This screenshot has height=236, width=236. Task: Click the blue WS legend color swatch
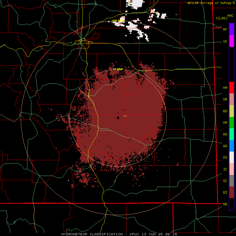(232, 146)
